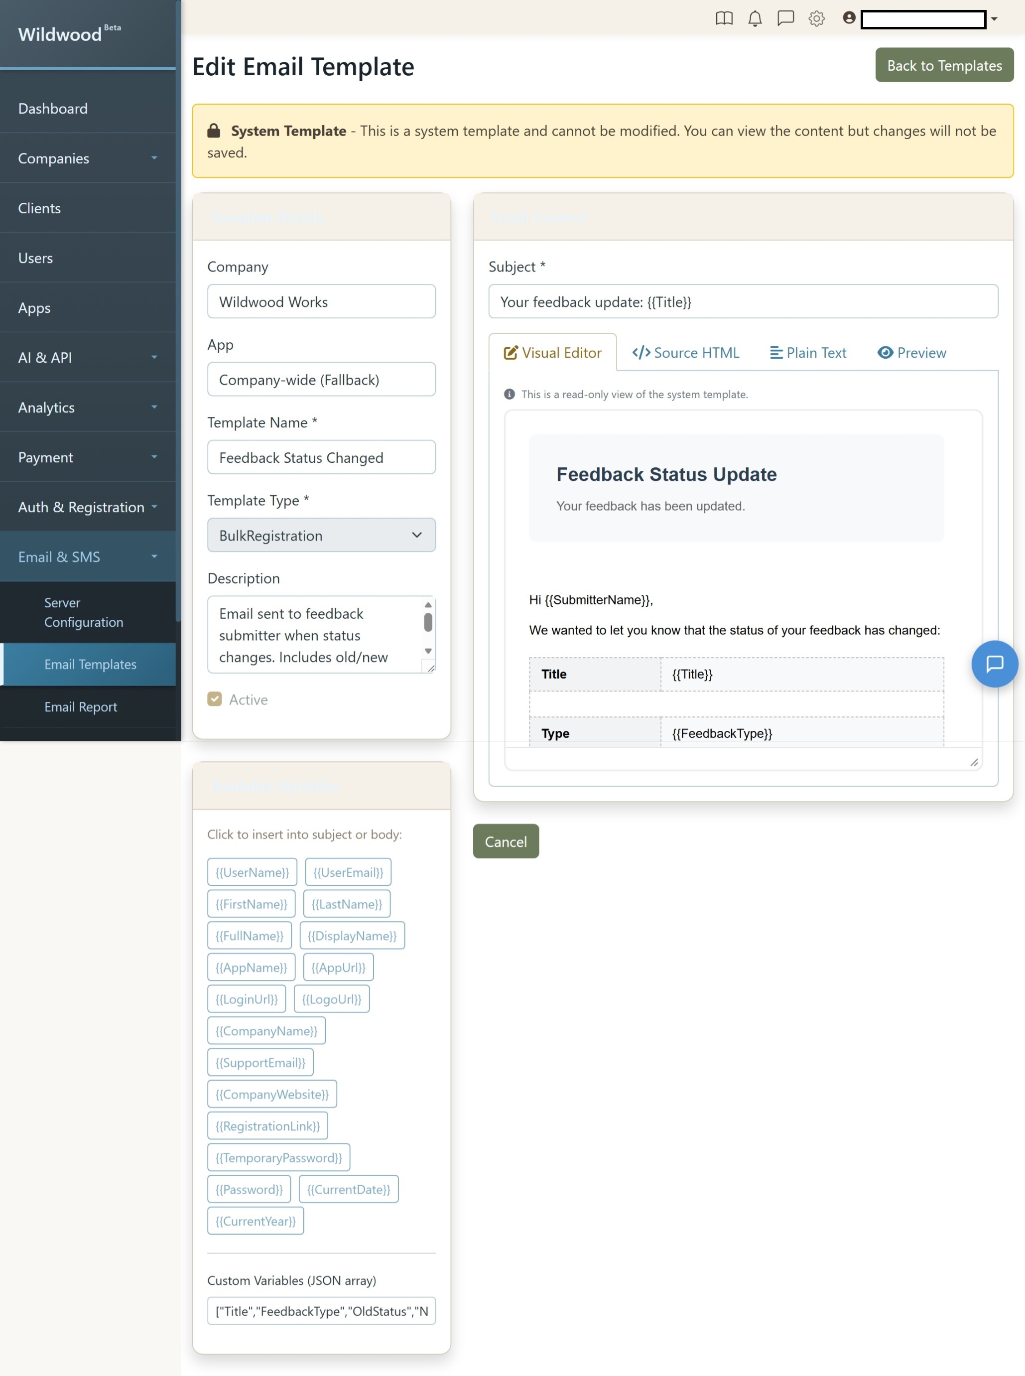
Task: Switch to the Plain Text tab
Action: (x=807, y=353)
